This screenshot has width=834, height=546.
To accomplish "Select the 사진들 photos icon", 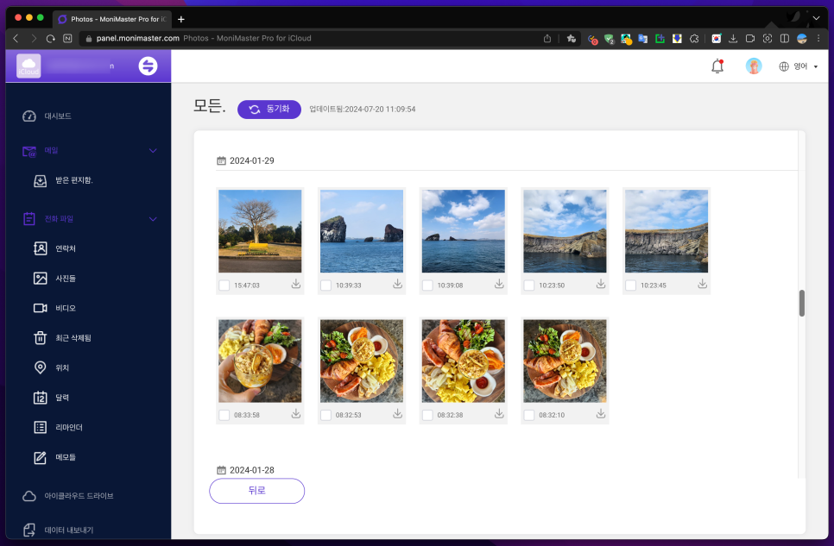I will click(x=41, y=278).
